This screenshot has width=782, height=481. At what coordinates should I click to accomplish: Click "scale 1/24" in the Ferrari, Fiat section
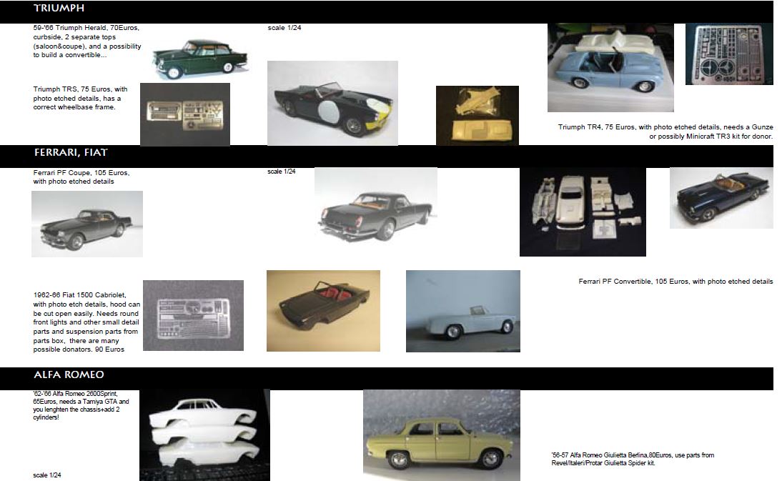282,172
